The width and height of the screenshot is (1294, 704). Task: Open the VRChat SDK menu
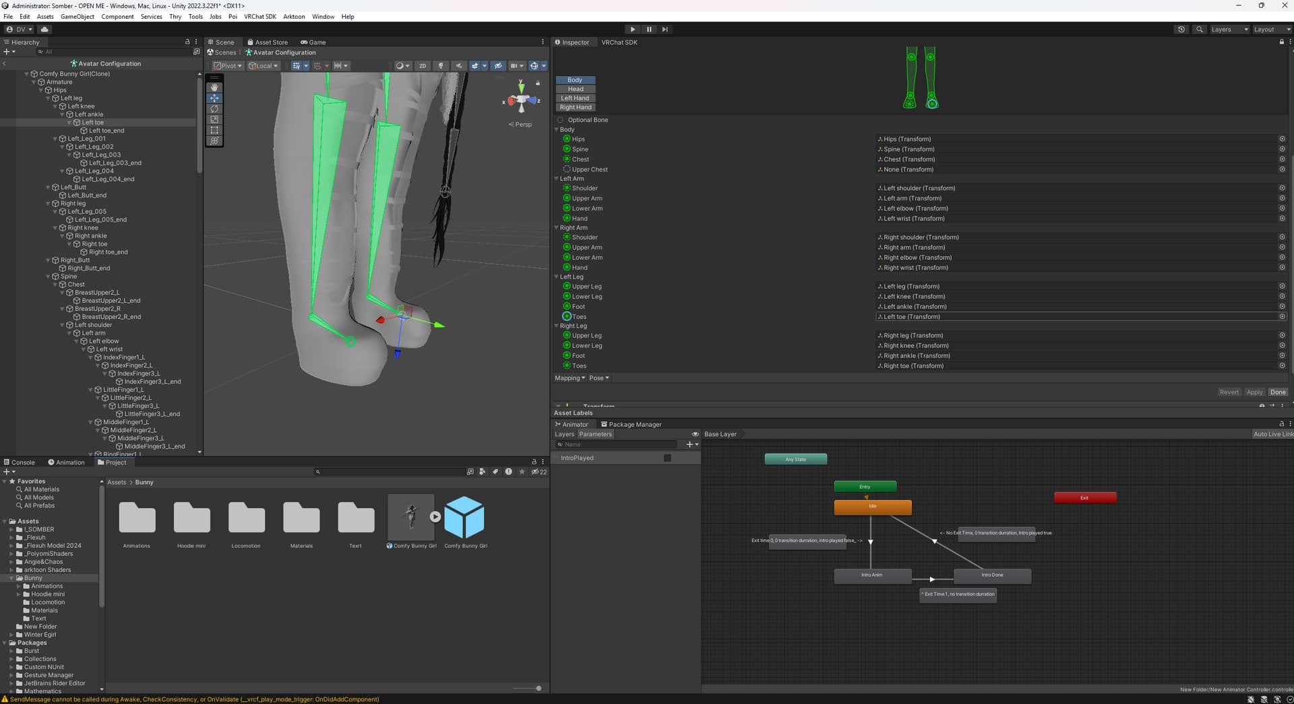click(x=260, y=17)
